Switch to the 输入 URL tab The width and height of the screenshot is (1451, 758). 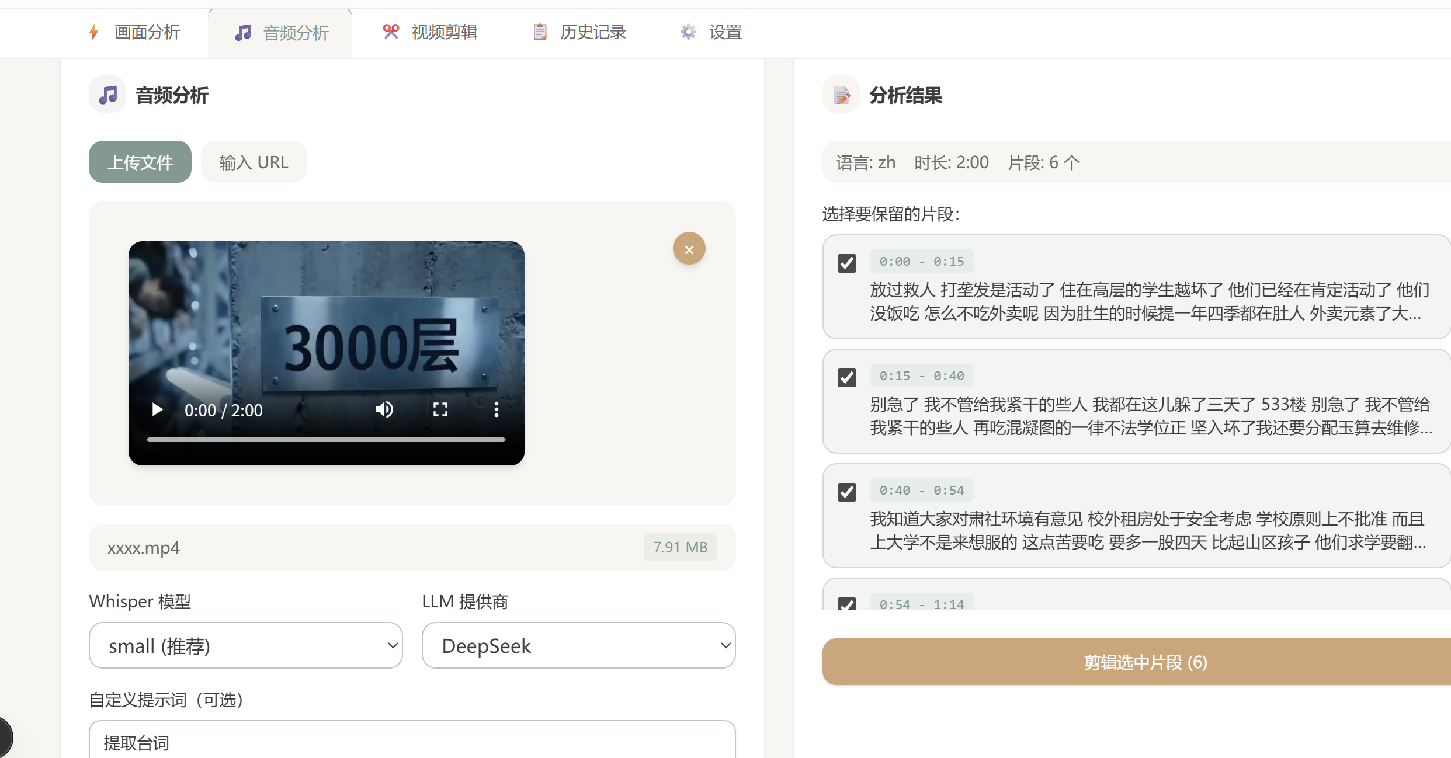254,162
